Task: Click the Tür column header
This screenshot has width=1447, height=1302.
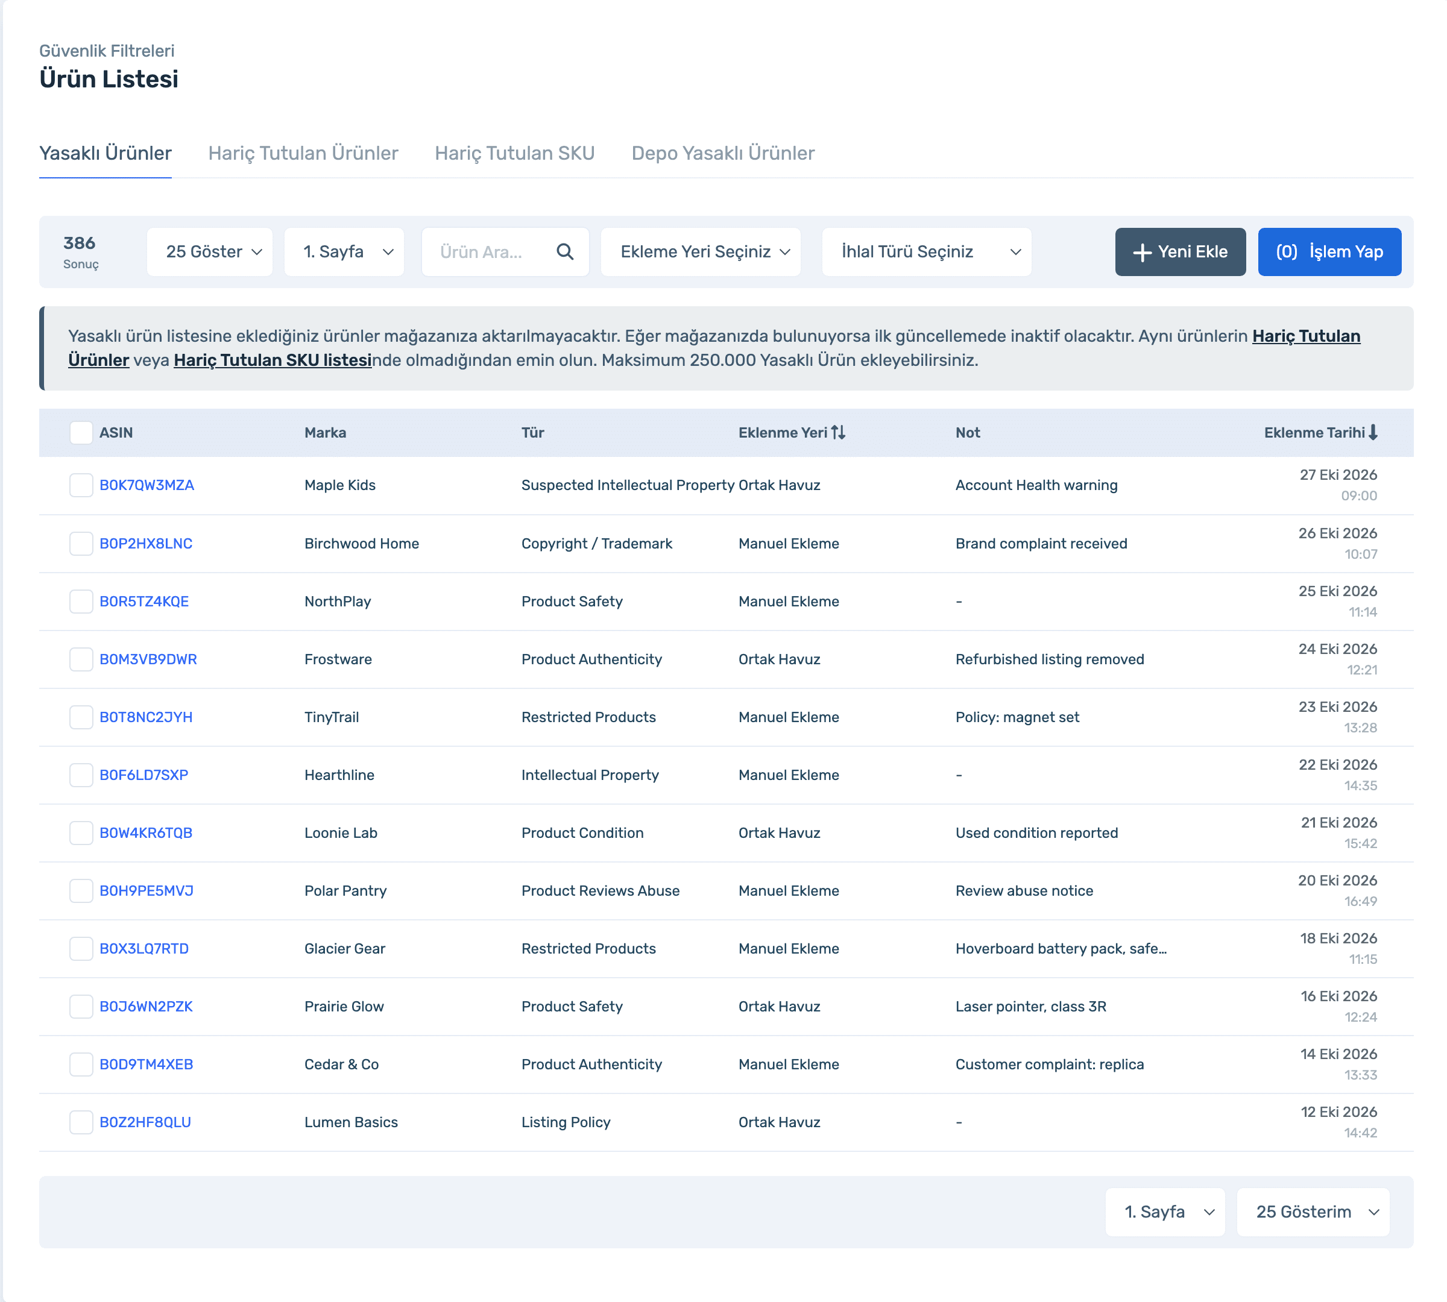Action: tap(533, 432)
